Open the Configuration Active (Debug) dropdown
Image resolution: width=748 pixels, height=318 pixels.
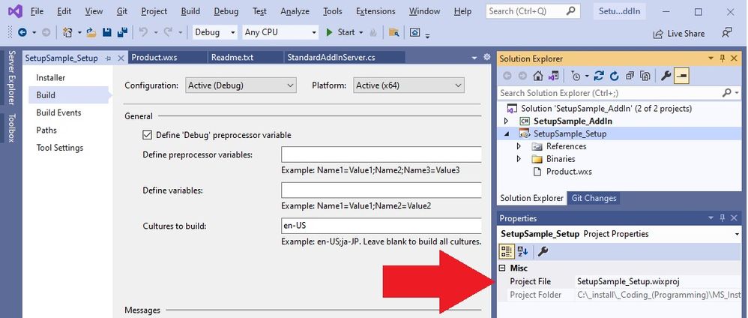(241, 85)
